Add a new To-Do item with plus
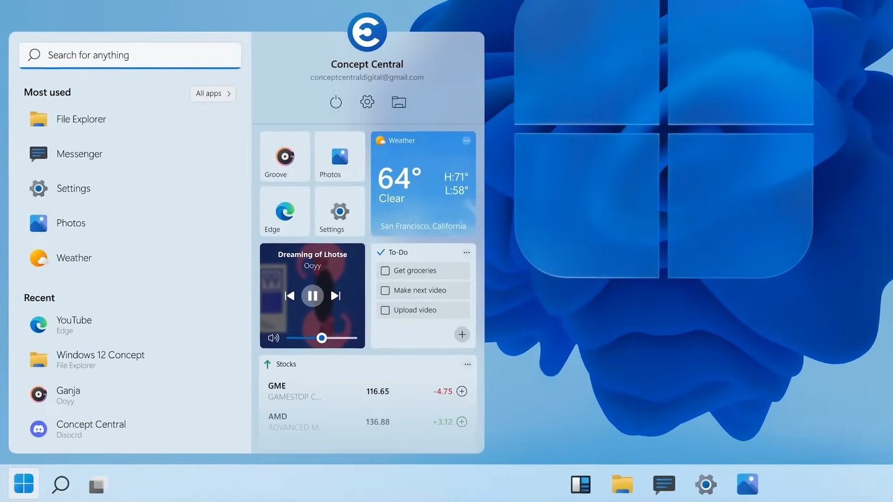Screen dimensions: 893x502 462,335
